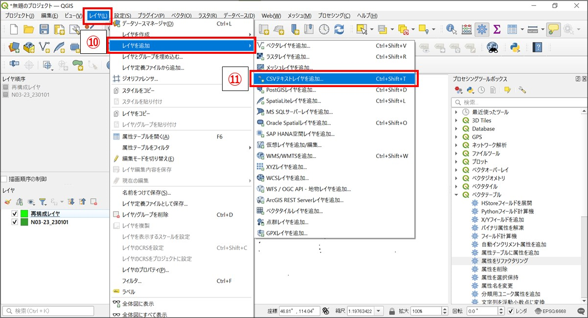
Task: Expand the 3D Tiles toolbox group
Action: pos(457,120)
